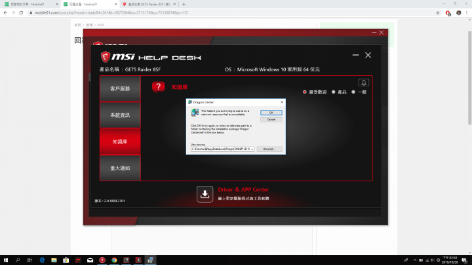Viewport: 472px width, 265px height.
Task: Open the 客戶服務 tab
Action: click(120, 88)
